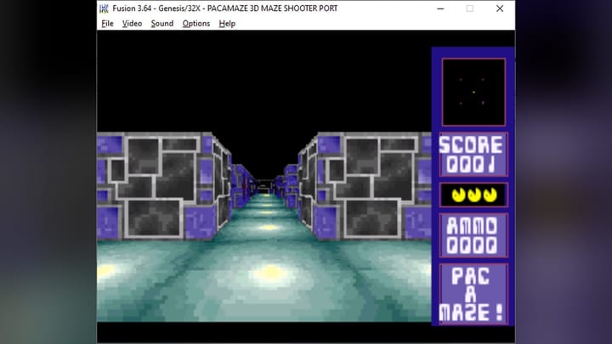Open the Sound menu
Image resolution: width=612 pixels, height=344 pixels.
(162, 24)
